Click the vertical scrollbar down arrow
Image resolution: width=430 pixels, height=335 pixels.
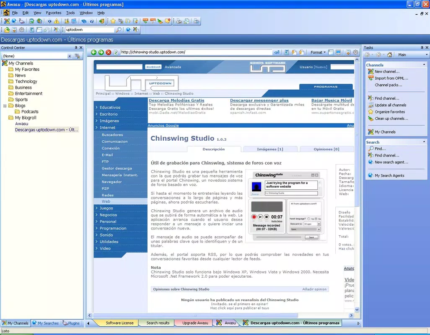pos(357,310)
